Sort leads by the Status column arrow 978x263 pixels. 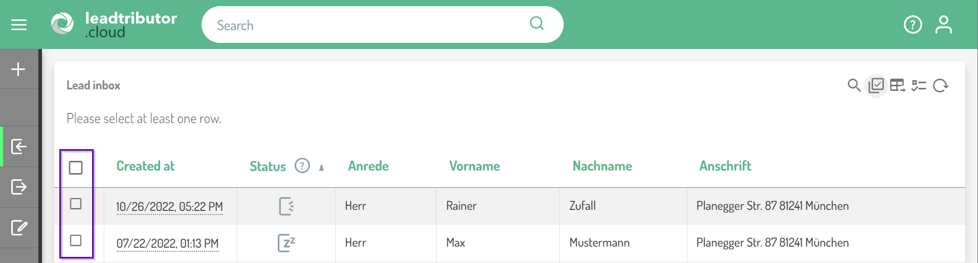click(x=321, y=168)
